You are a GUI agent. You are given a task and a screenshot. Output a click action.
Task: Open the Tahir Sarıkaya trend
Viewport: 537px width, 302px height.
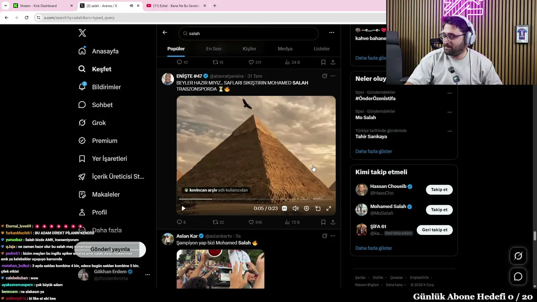[371, 137]
